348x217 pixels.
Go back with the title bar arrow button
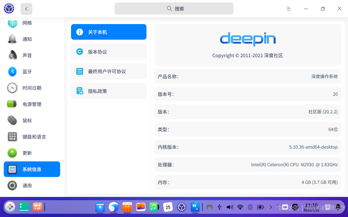pos(26,9)
